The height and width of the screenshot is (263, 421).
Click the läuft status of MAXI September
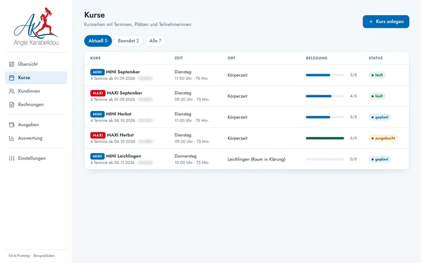377,96
